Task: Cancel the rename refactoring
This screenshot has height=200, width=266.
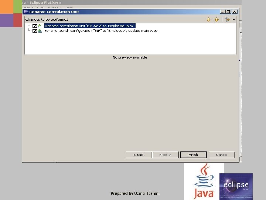Action: coord(222,155)
